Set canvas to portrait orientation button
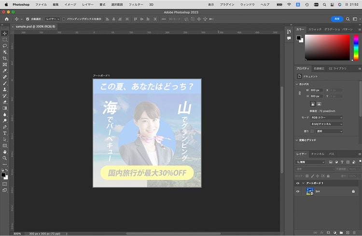Image resolution: width=362 pixels, height=236 pixels. pos(313,104)
